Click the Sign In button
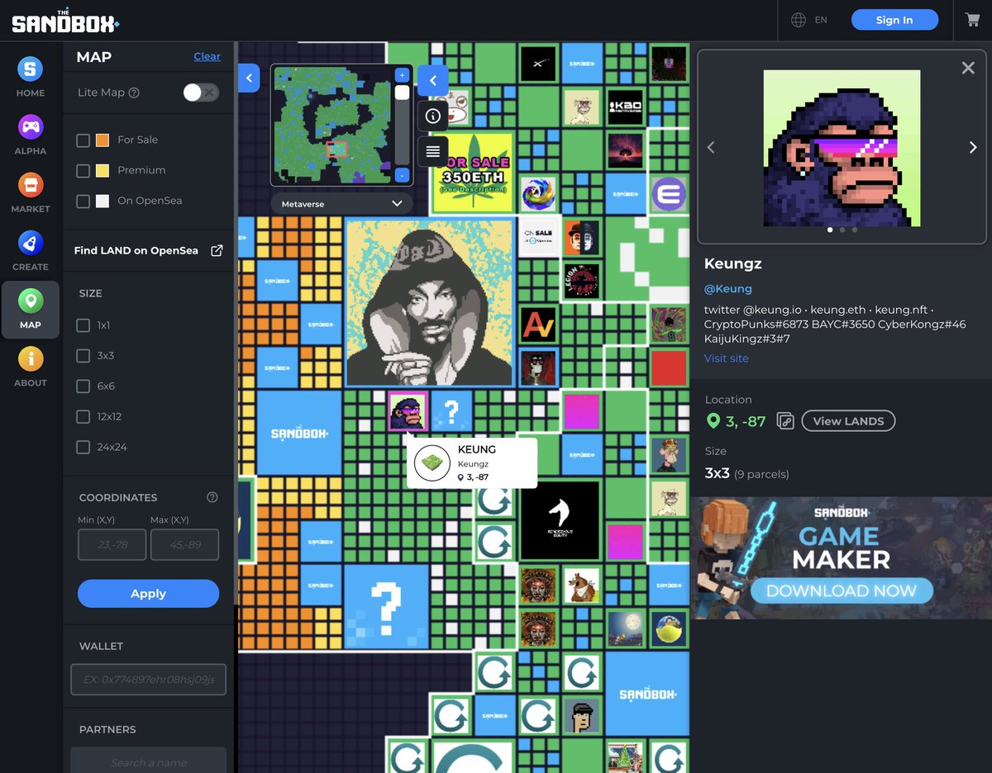 (x=894, y=20)
